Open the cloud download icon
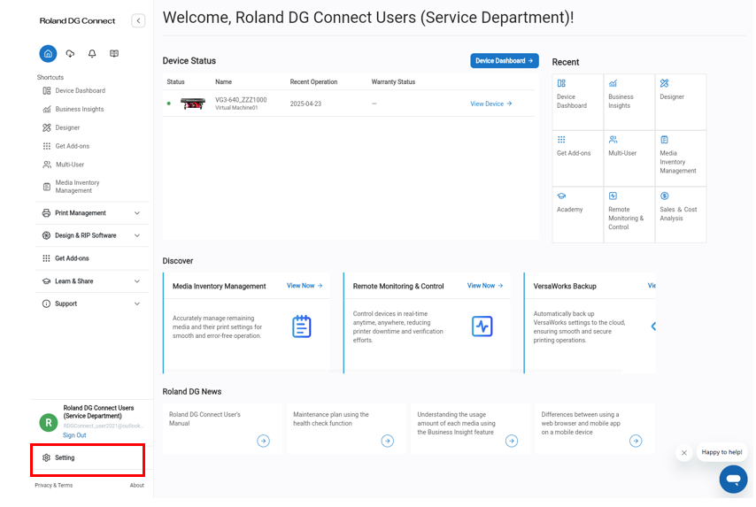This screenshot has height=507, width=756. pyautogui.click(x=71, y=53)
